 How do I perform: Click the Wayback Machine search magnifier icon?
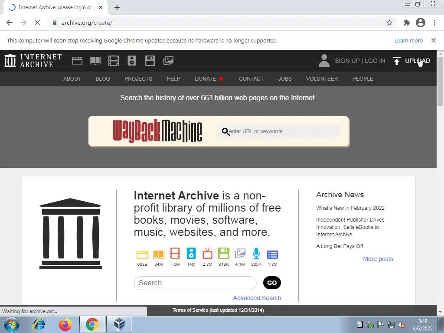[x=225, y=131]
